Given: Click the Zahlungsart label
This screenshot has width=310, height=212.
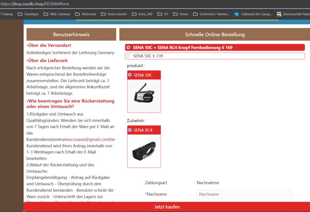Looking at the screenshot, I should 156,183.
